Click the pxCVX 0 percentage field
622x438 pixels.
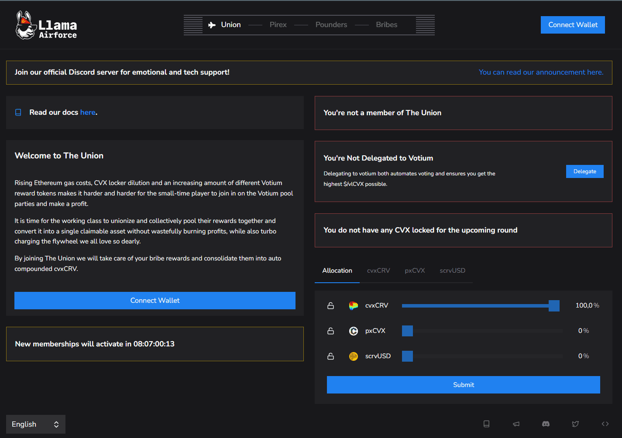580,331
